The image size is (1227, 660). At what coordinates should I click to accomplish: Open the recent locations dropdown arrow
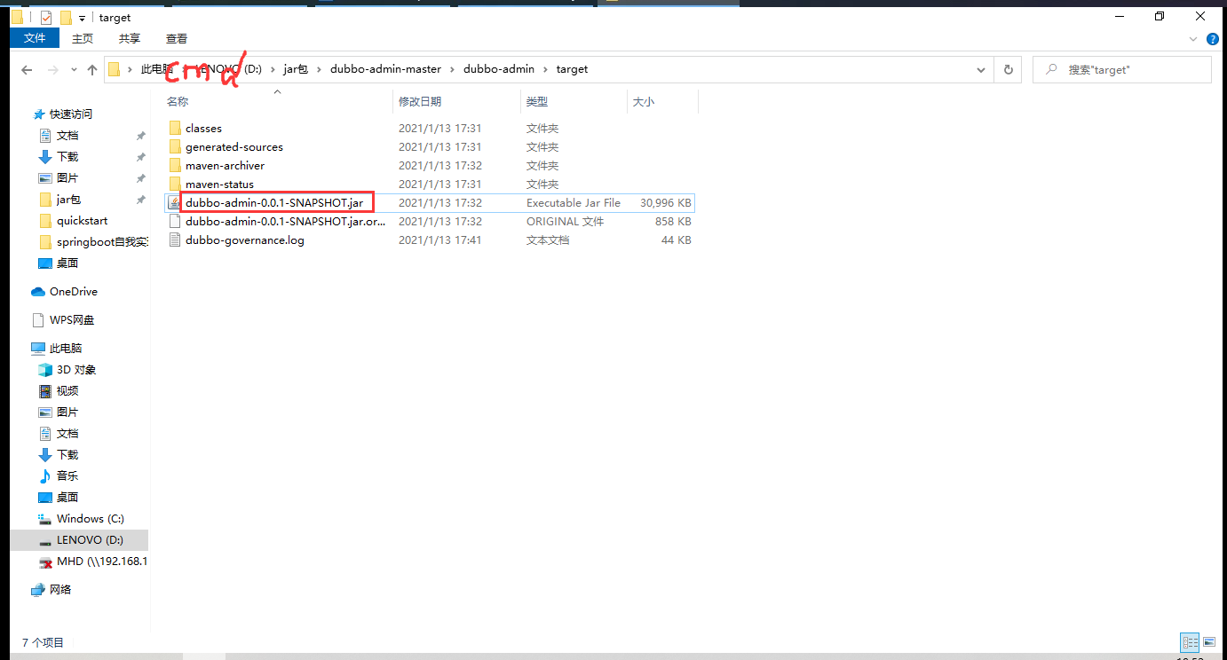click(74, 70)
